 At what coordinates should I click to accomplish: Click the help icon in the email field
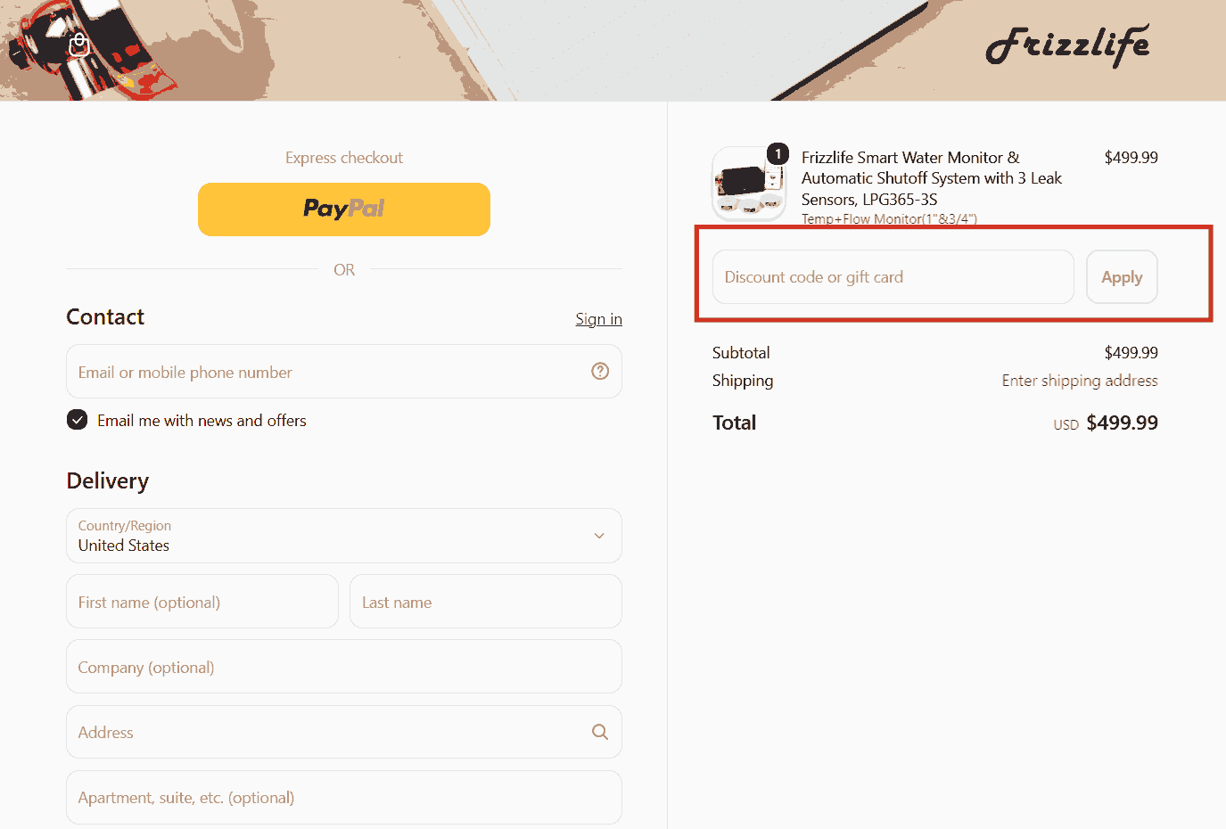tap(600, 371)
